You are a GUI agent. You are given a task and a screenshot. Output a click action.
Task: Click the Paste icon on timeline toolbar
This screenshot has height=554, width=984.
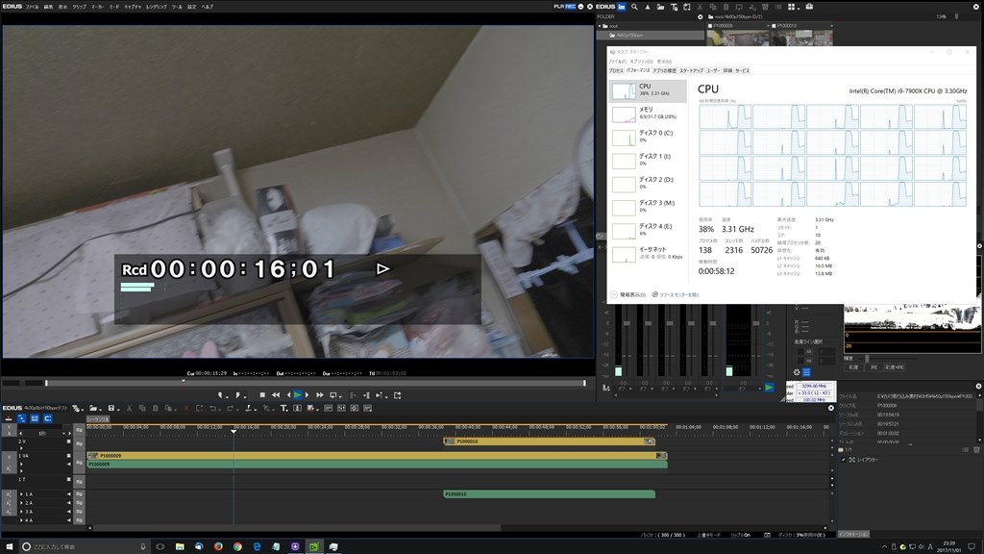tap(155, 408)
